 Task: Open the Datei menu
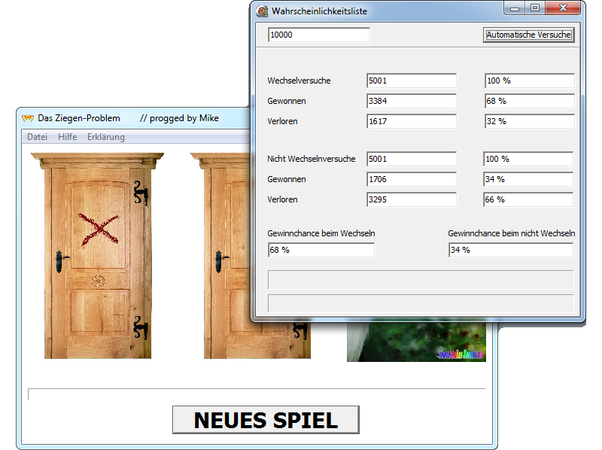coord(37,137)
